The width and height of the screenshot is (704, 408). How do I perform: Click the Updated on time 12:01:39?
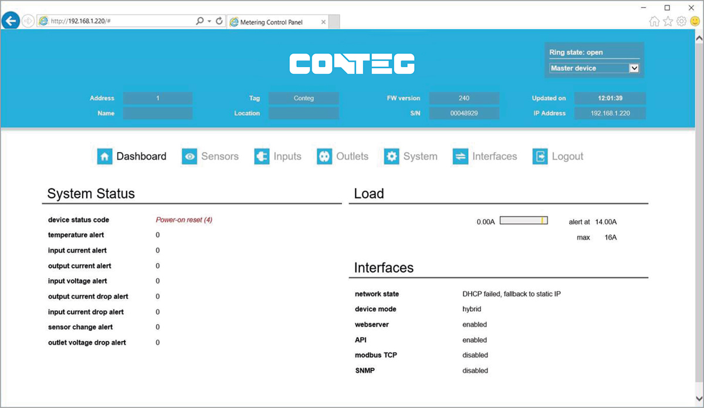[610, 99]
